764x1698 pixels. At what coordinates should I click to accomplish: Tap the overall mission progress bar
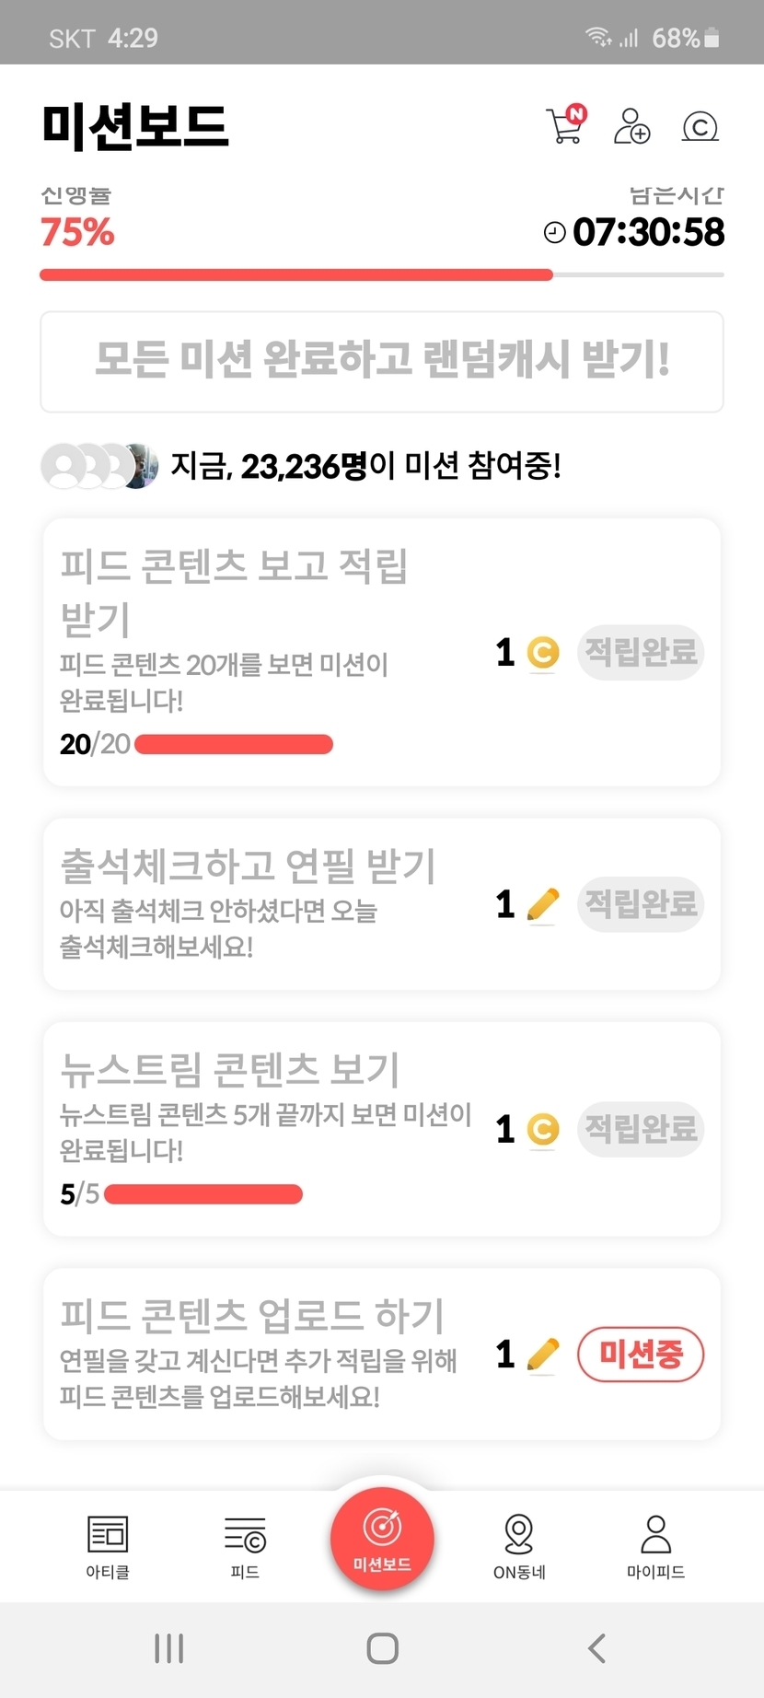(381, 274)
